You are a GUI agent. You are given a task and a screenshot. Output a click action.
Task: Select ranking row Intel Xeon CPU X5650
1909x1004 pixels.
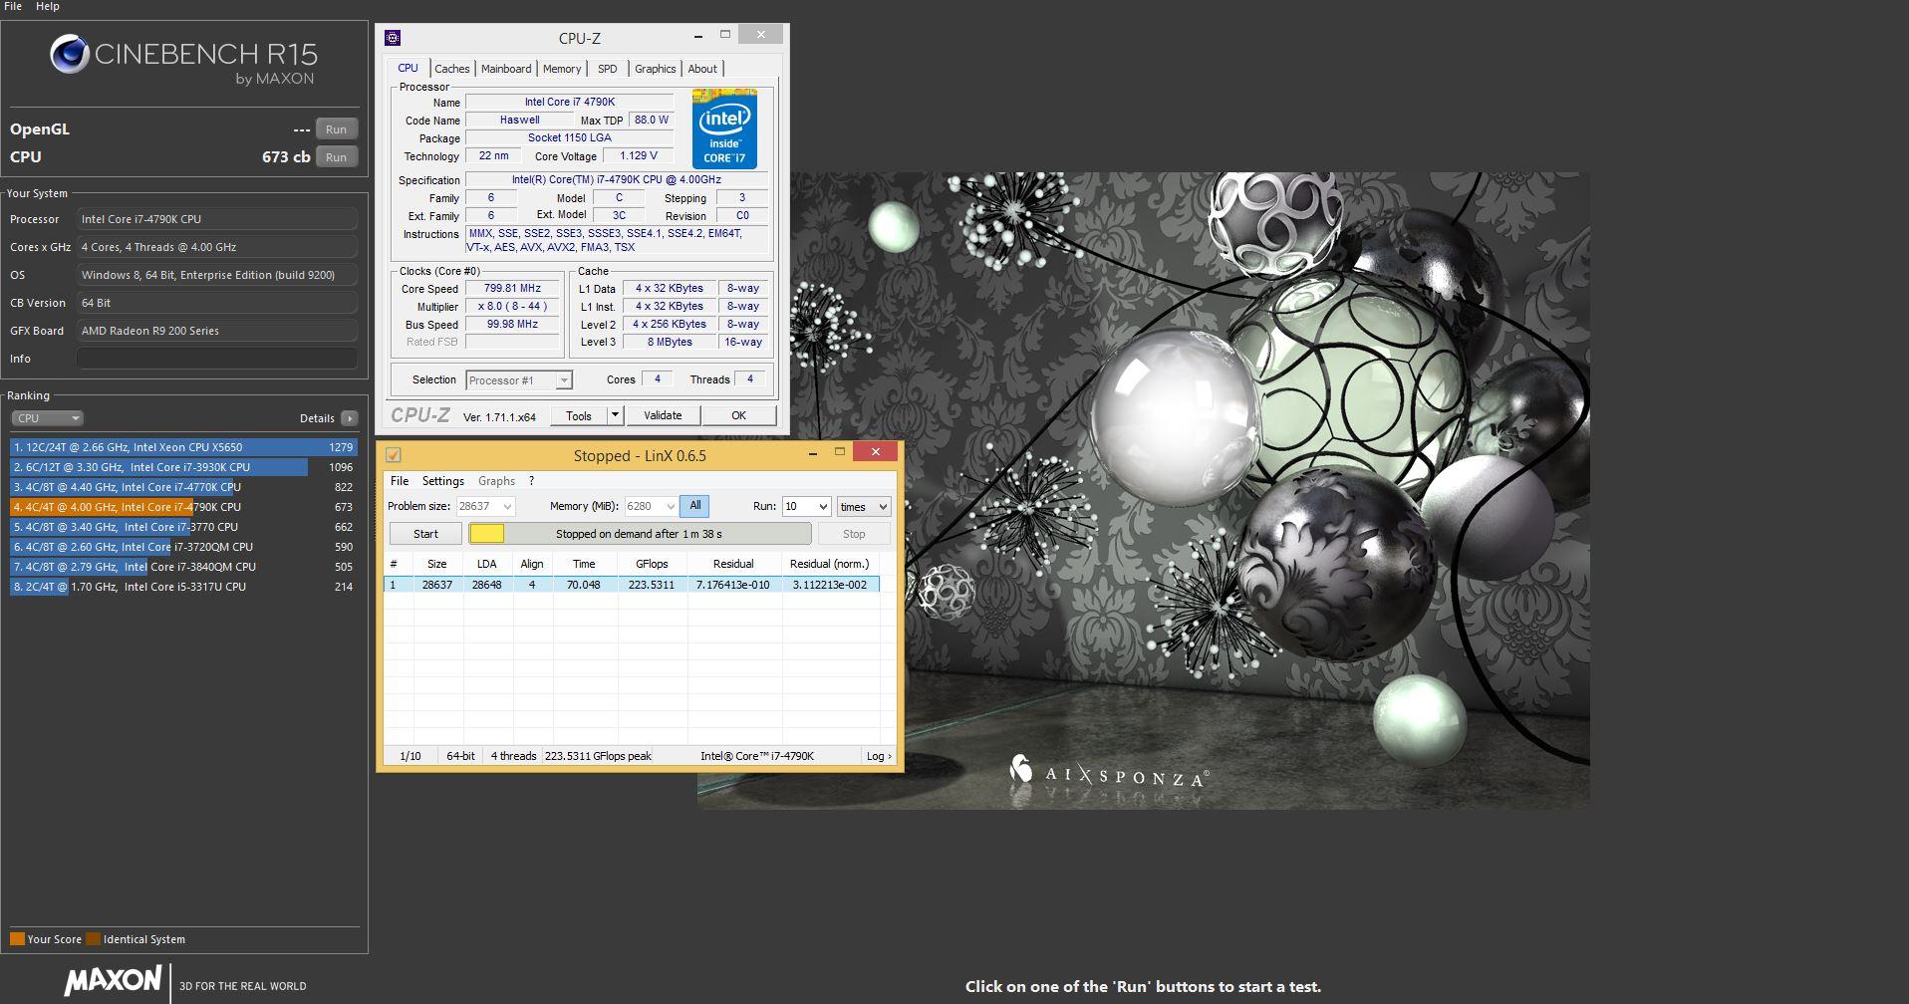click(183, 447)
